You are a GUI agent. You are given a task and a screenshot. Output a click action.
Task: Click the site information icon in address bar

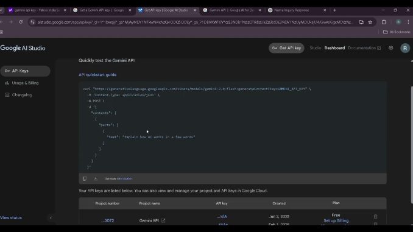(x=32, y=22)
